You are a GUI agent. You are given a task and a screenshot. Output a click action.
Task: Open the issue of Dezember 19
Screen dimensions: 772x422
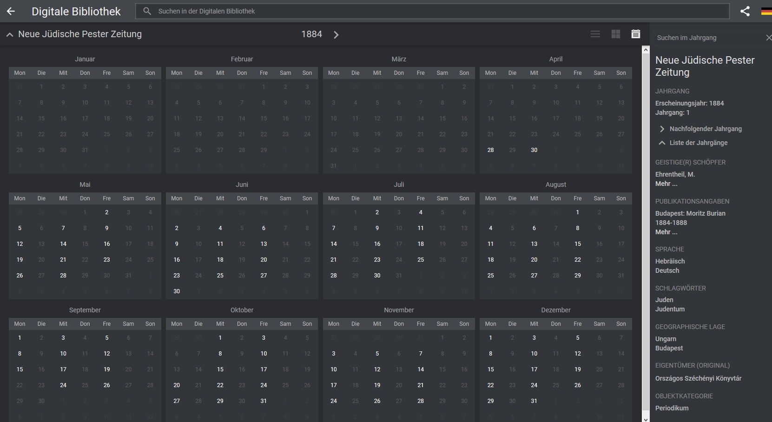tap(577, 369)
